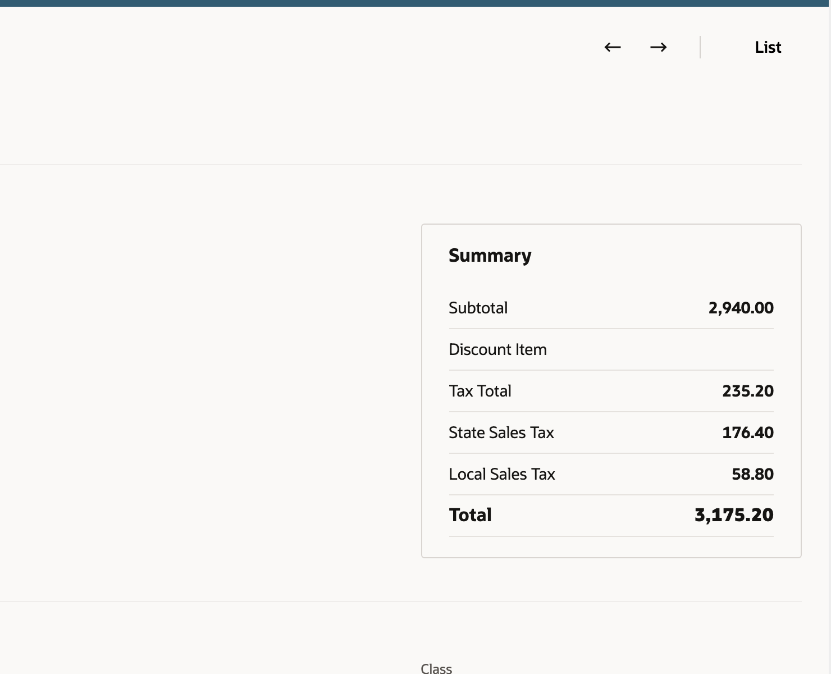Go to next record with right arrow
The image size is (831, 674).
[x=659, y=47]
